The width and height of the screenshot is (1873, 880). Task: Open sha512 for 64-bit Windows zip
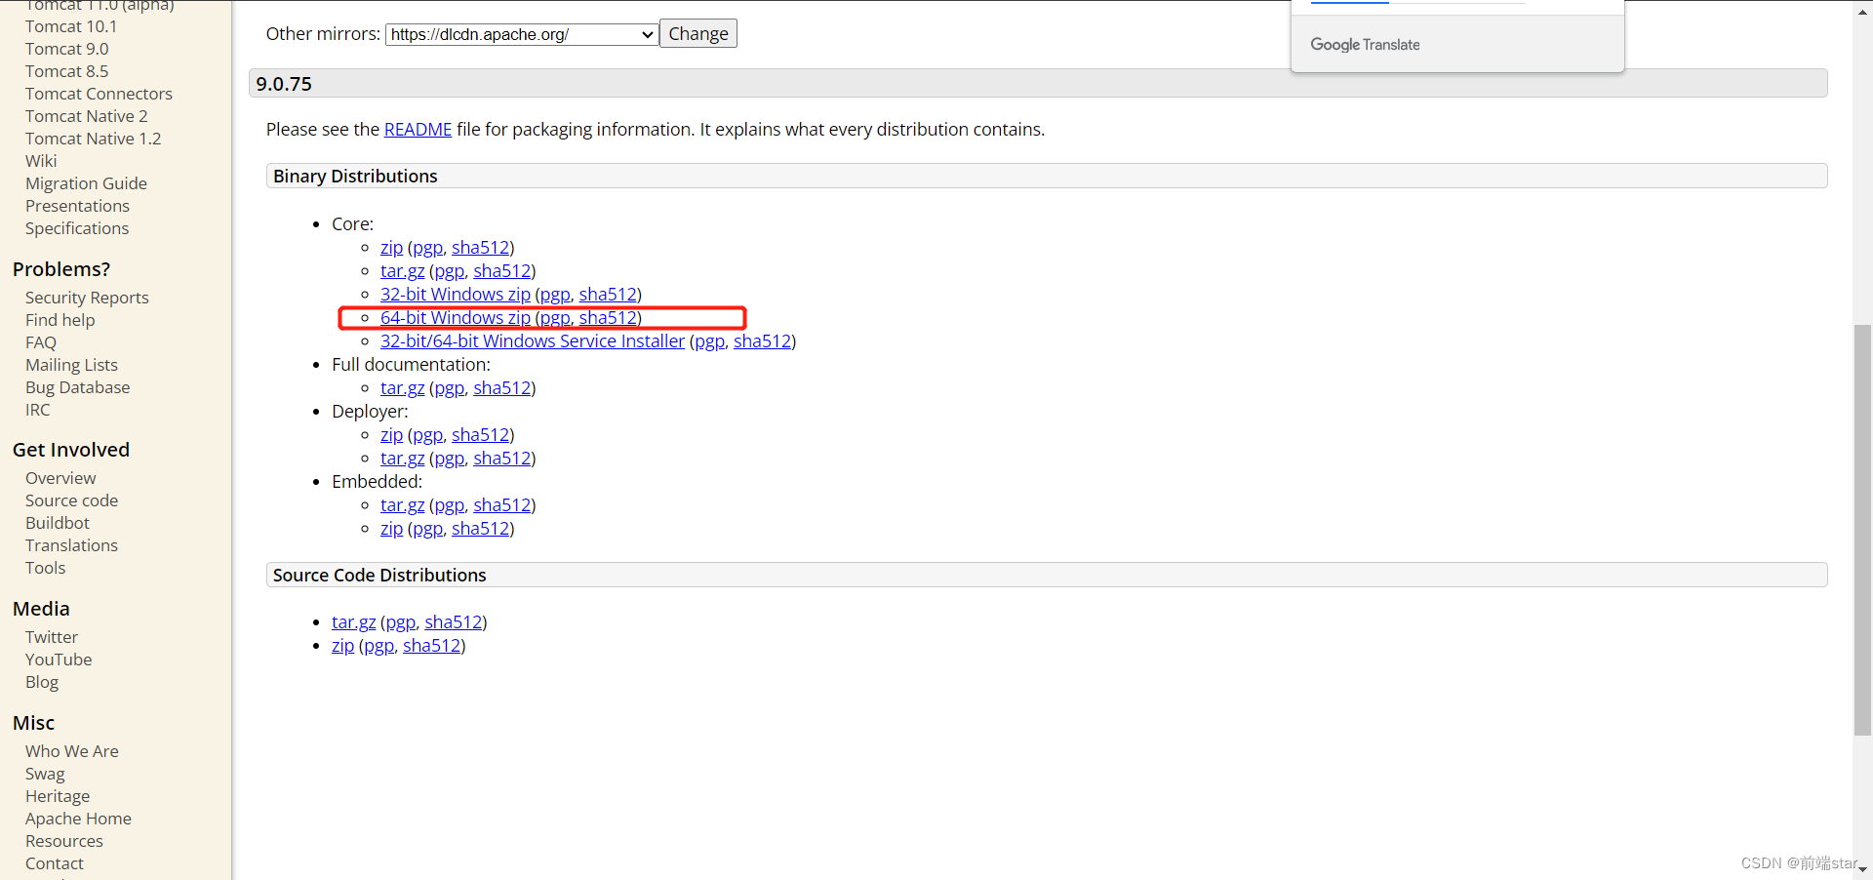click(x=608, y=318)
